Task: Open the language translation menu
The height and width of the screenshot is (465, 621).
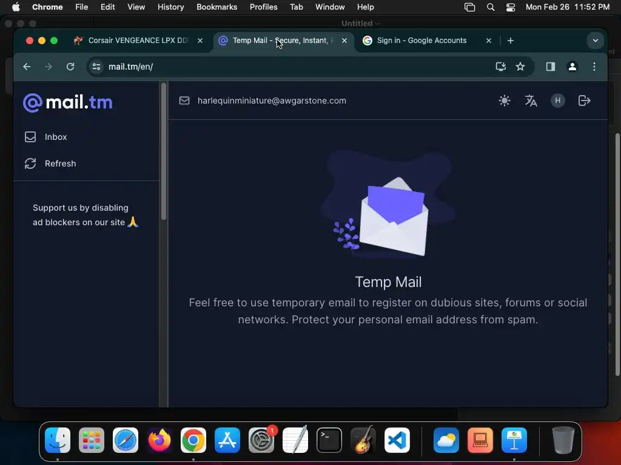Action: pyautogui.click(x=531, y=101)
